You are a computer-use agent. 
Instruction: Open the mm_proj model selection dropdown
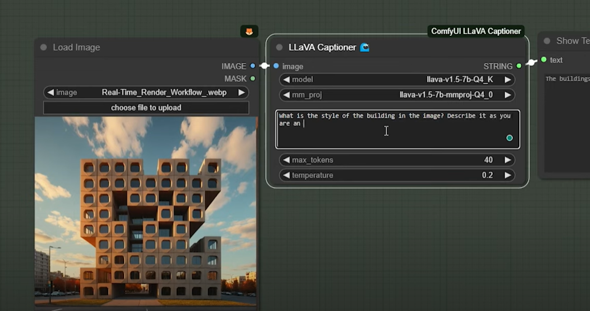click(397, 95)
